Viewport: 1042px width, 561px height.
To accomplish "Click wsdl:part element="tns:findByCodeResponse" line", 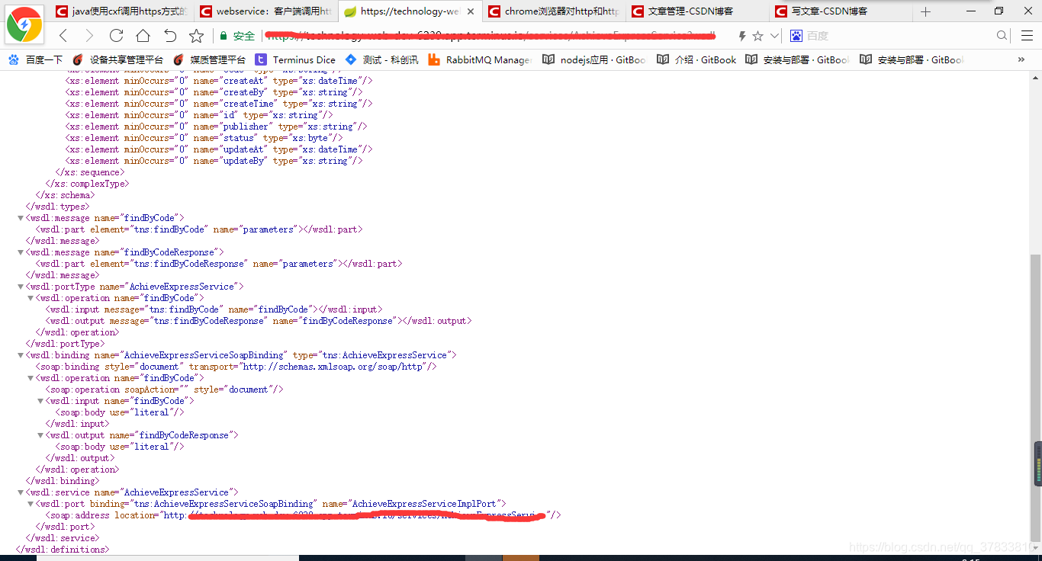I will coord(218,264).
